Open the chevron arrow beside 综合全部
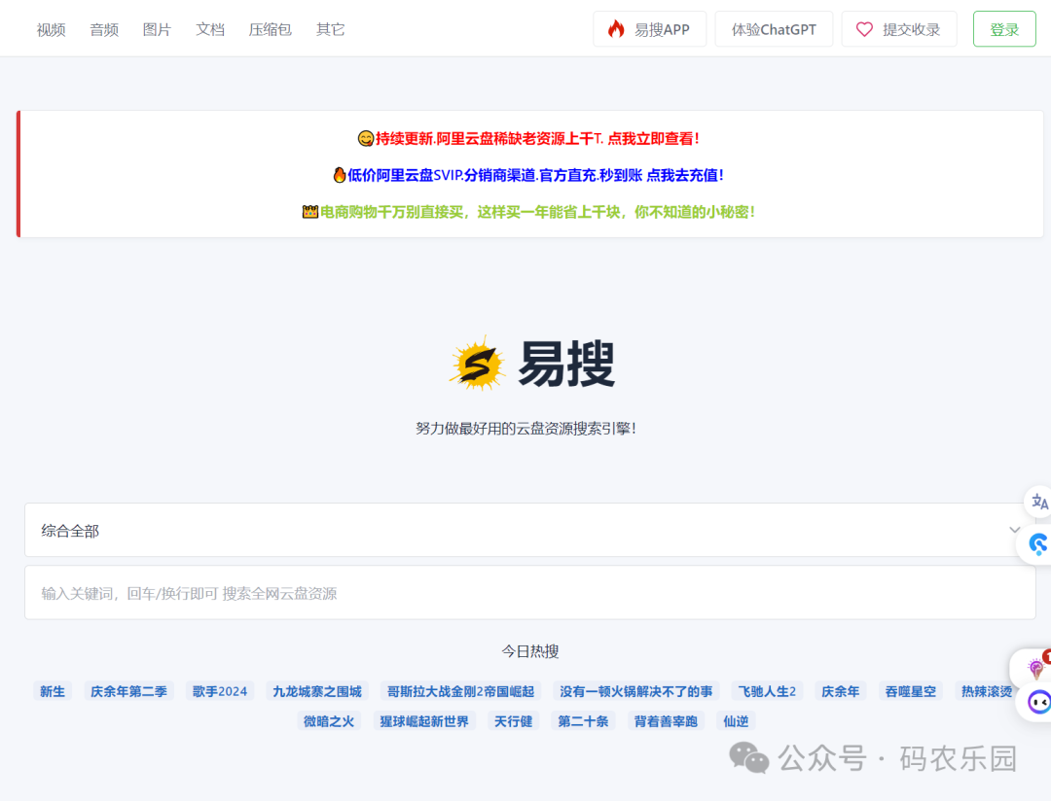The width and height of the screenshot is (1051, 801). click(1016, 530)
